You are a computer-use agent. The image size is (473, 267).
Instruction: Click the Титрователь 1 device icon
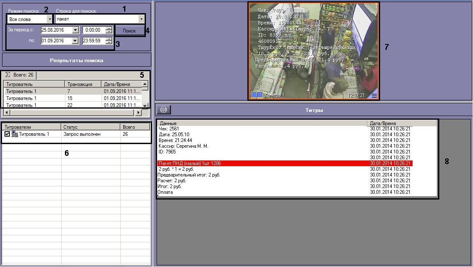pos(15,134)
